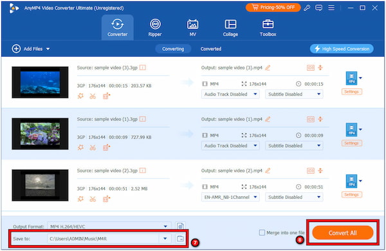The height and width of the screenshot is (251, 386).
Task: Open cut scissors for sample video (2)
Action: [x=93, y=199]
